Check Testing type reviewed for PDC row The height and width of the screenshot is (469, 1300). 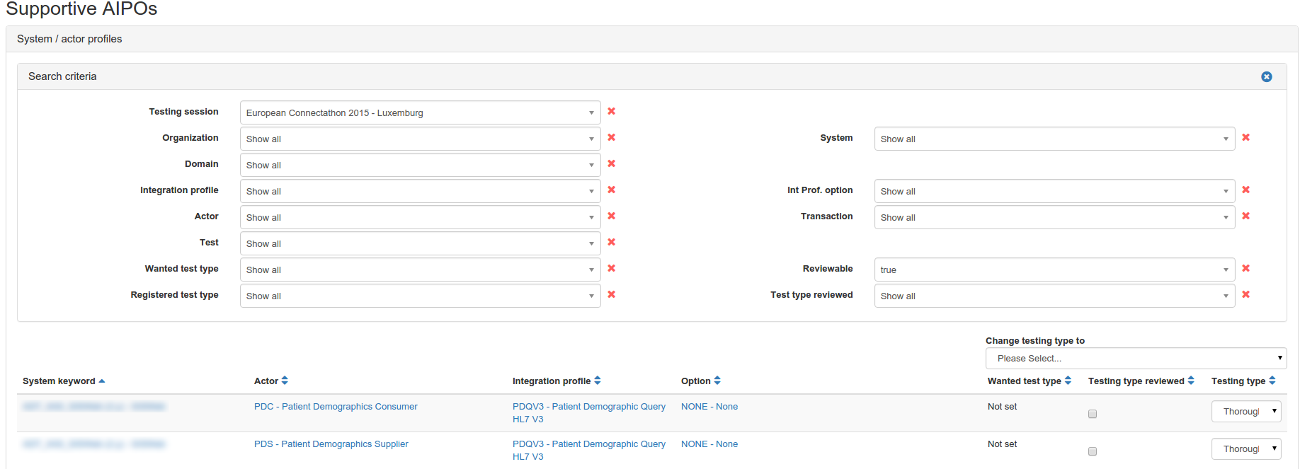(x=1093, y=414)
